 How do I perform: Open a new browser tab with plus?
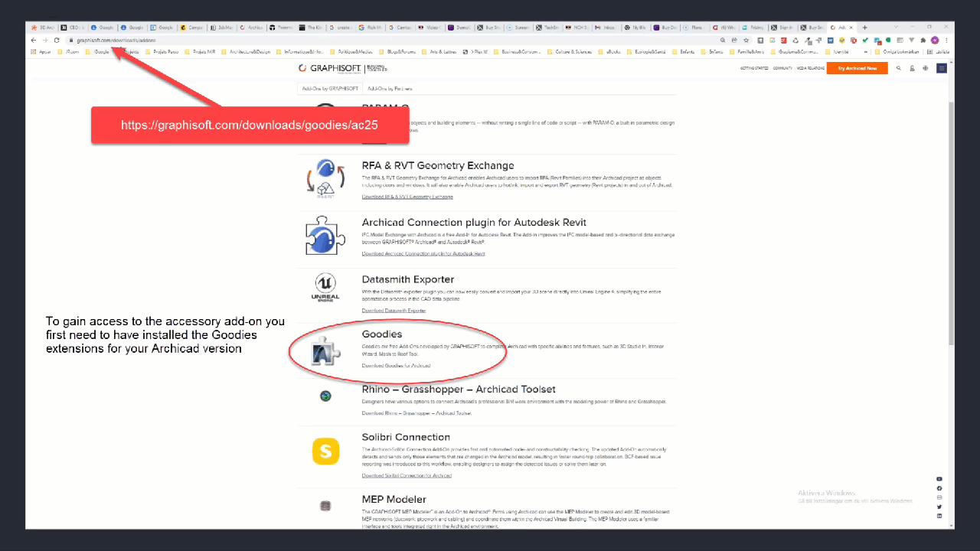(864, 27)
